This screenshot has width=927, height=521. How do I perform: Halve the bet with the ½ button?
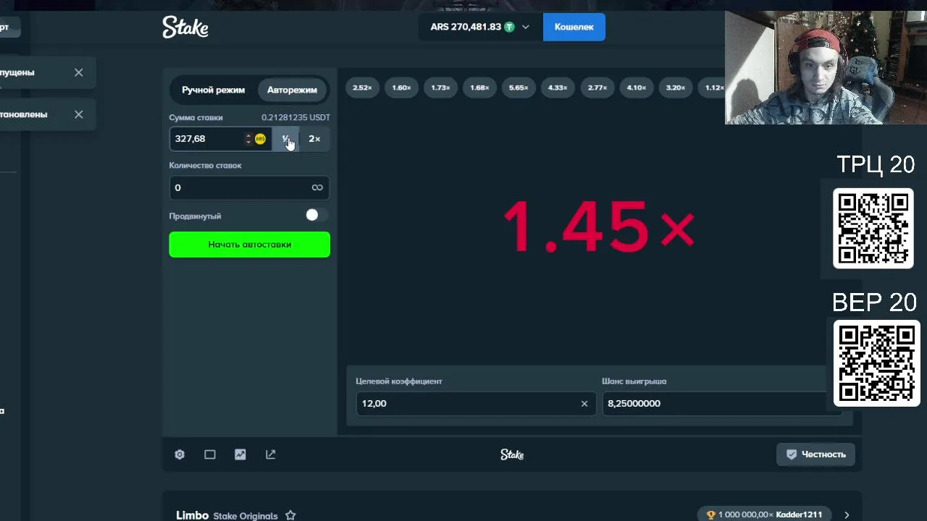click(x=285, y=139)
